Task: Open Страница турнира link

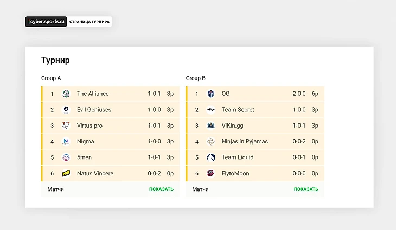Action: 90,22
